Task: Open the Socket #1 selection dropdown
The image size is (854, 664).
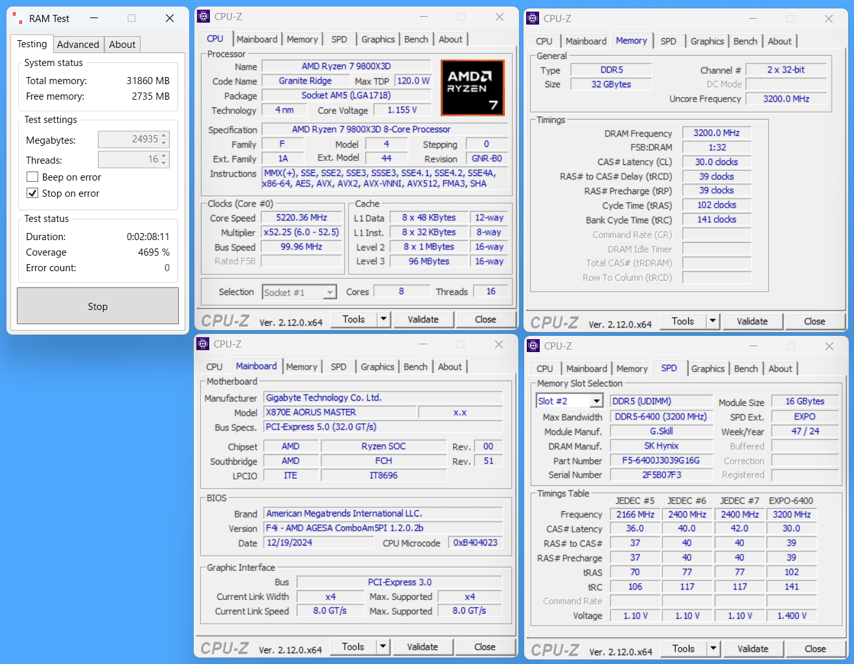Action: pyautogui.click(x=330, y=293)
